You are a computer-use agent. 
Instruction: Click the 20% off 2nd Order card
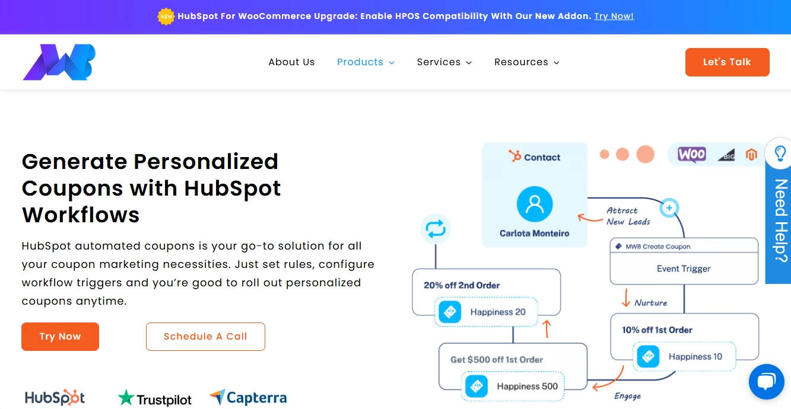pyautogui.click(x=487, y=292)
